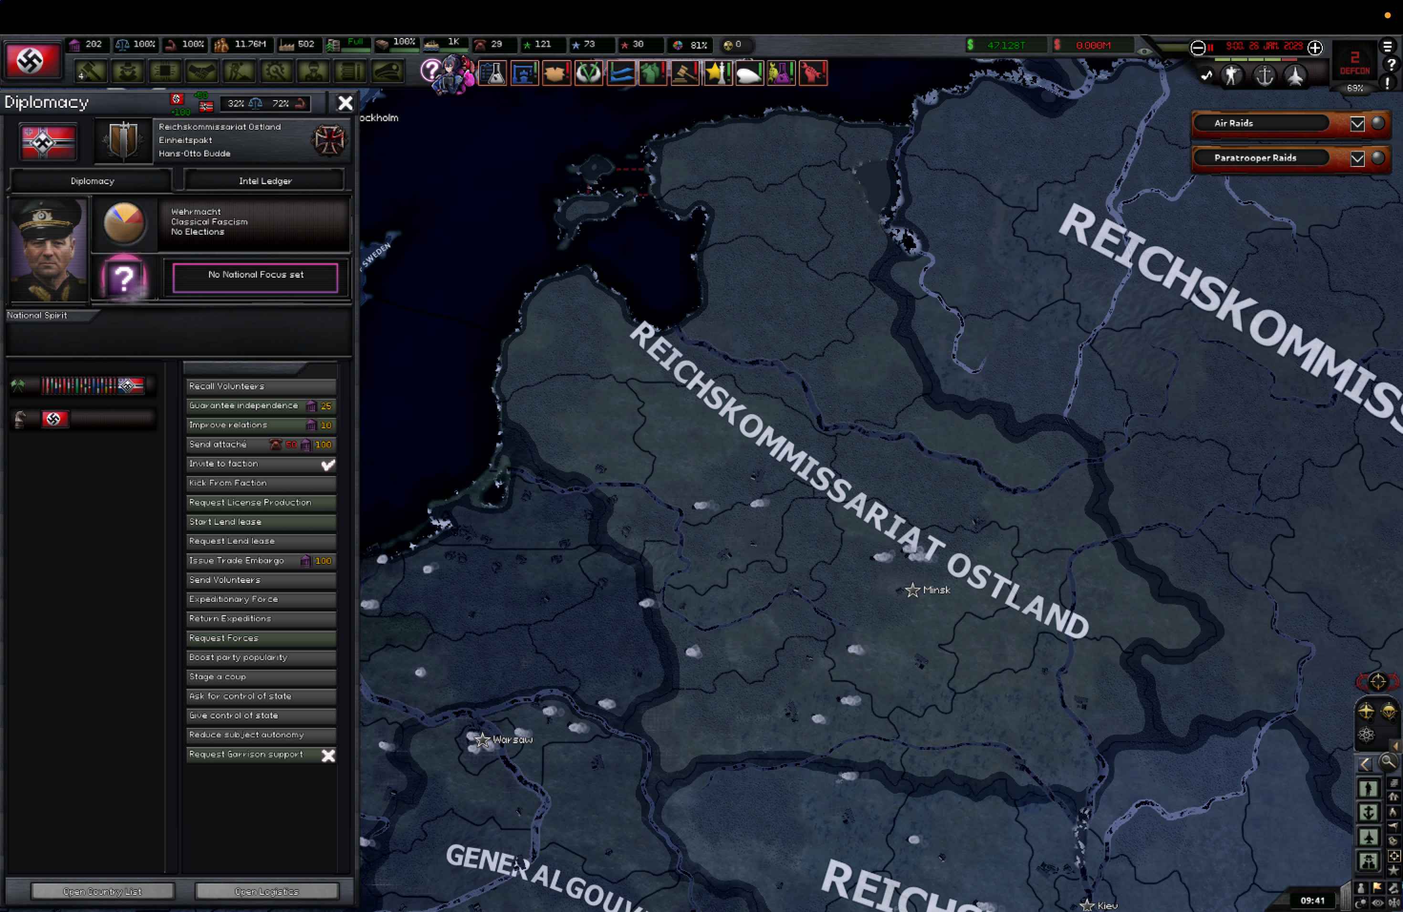
Task: Increase game speed with plus button
Action: pyautogui.click(x=1315, y=48)
